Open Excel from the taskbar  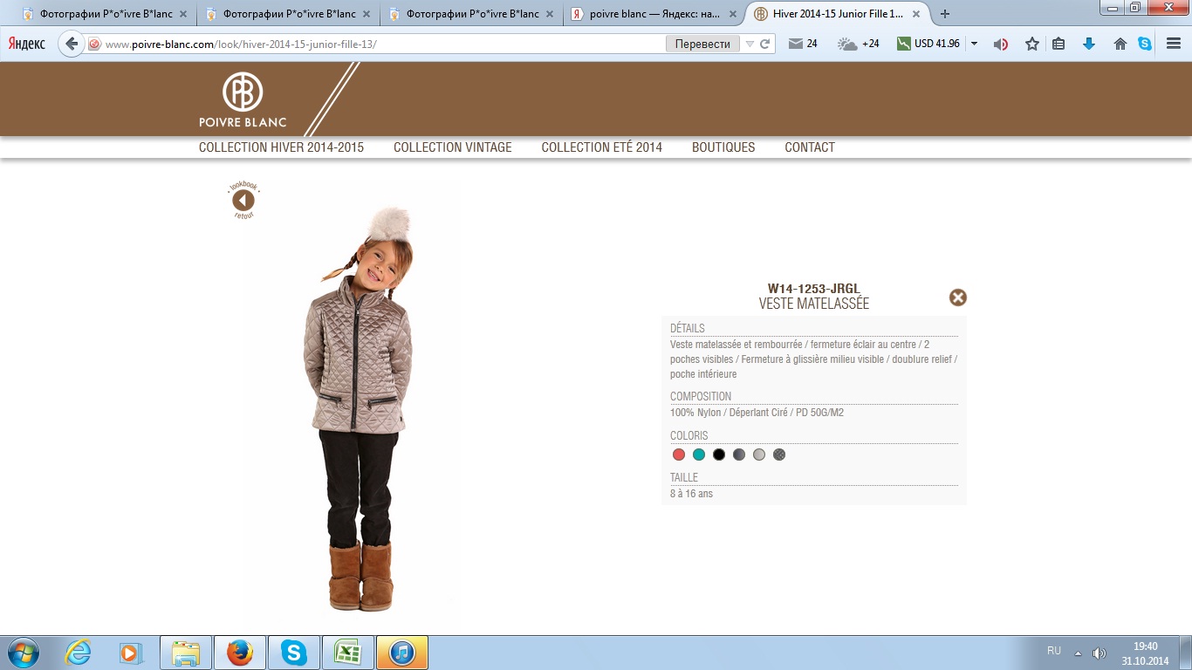[348, 653]
